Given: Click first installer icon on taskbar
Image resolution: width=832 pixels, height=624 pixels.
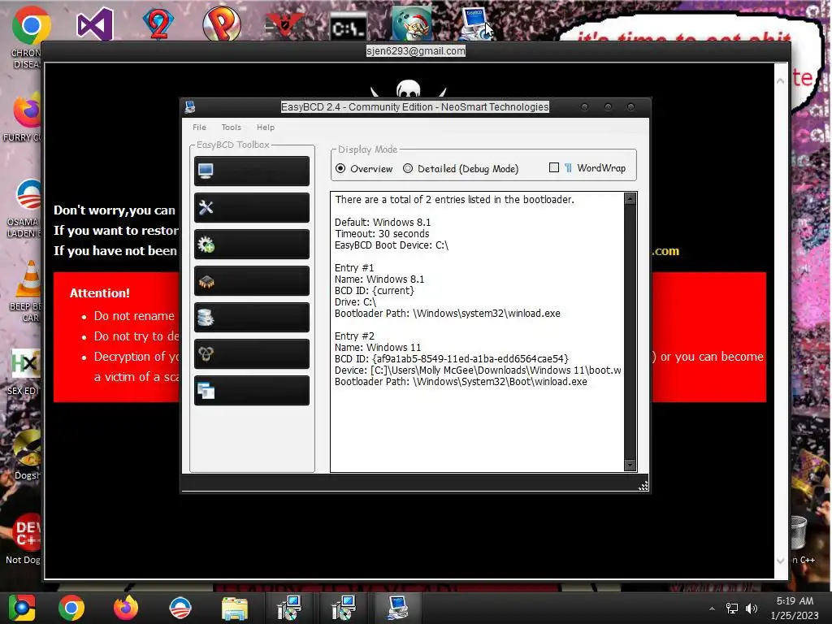Looking at the screenshot, I should [289, 608].
